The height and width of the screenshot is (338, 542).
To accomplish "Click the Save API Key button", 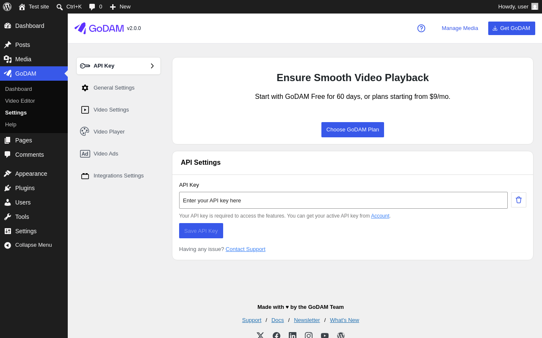I will click(x=201, y=231).
